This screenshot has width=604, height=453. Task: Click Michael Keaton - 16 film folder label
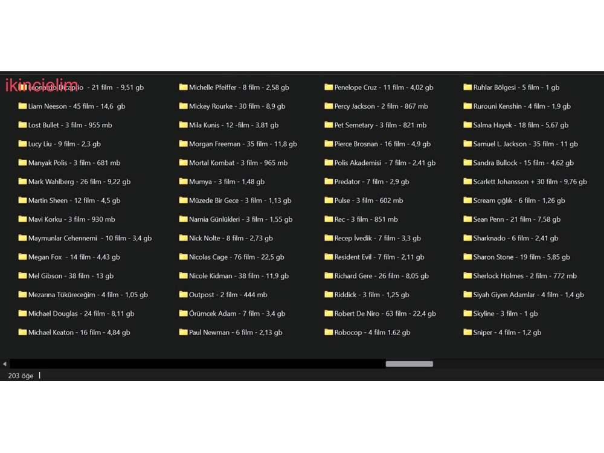coord(79,333)
